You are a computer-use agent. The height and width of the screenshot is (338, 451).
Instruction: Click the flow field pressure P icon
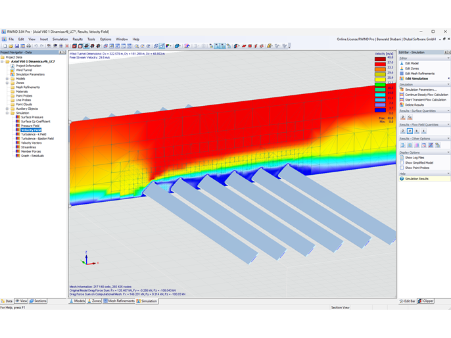pos(402,131)
